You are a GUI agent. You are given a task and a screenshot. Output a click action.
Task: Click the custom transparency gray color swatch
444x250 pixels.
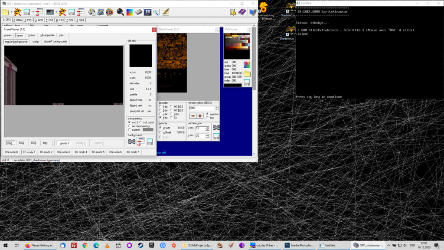pyautogui.click(x=148, y=130)
